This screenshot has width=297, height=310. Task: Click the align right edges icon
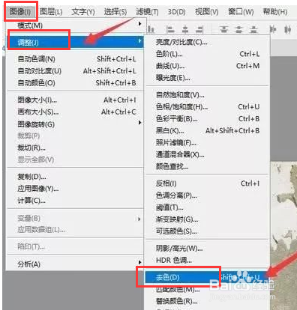pos(199,29)
